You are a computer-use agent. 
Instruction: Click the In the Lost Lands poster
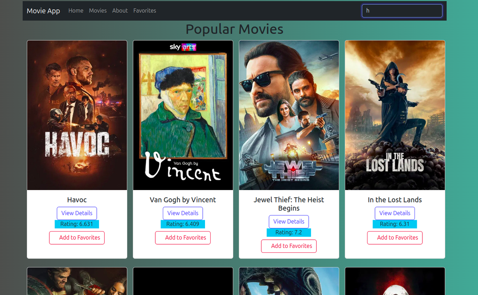point(395,115)
